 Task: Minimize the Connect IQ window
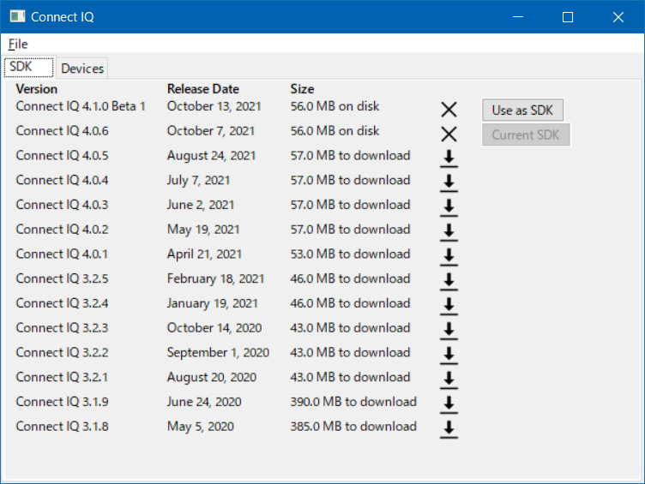tap(518, 17)
